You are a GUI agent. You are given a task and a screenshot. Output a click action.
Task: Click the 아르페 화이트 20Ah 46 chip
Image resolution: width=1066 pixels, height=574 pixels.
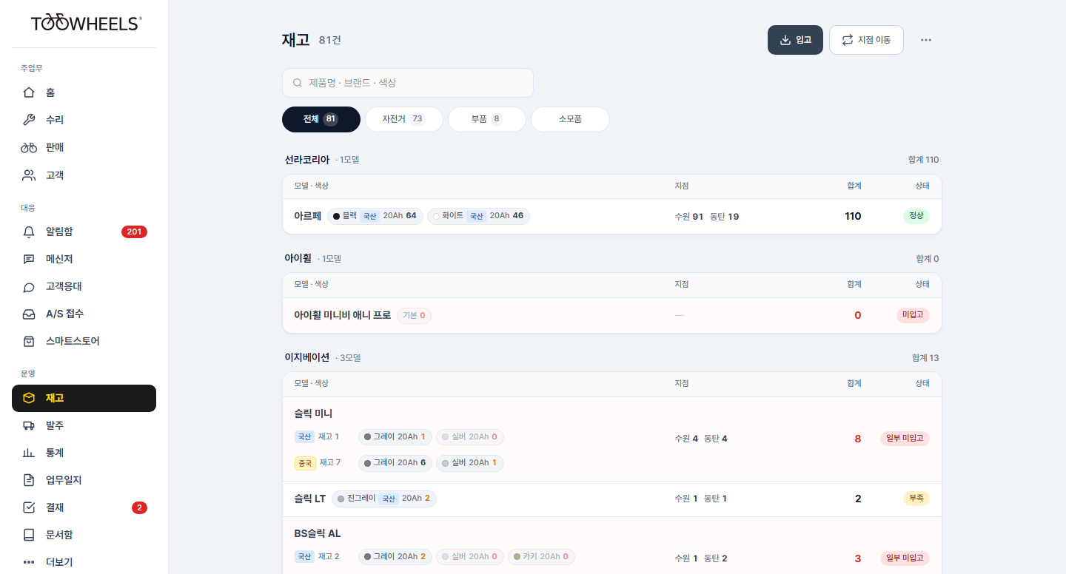click(479, 216)
